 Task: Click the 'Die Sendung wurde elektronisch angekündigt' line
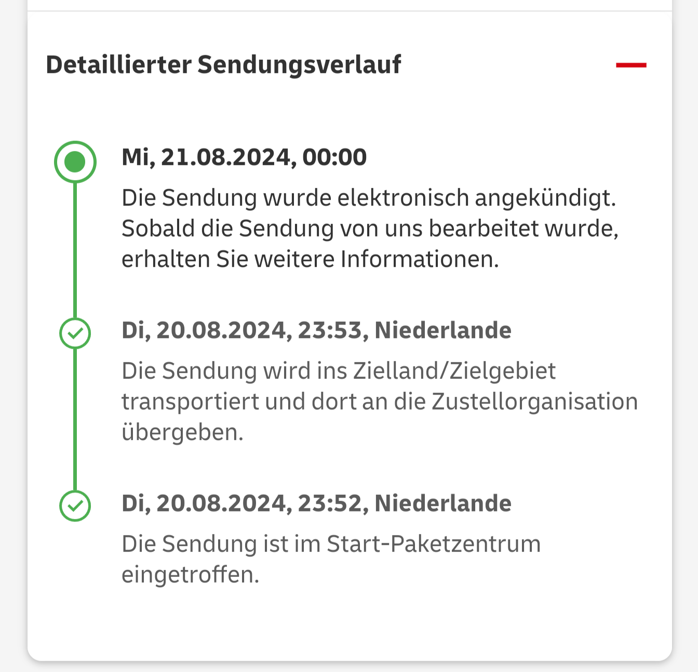tap(368, 198)
